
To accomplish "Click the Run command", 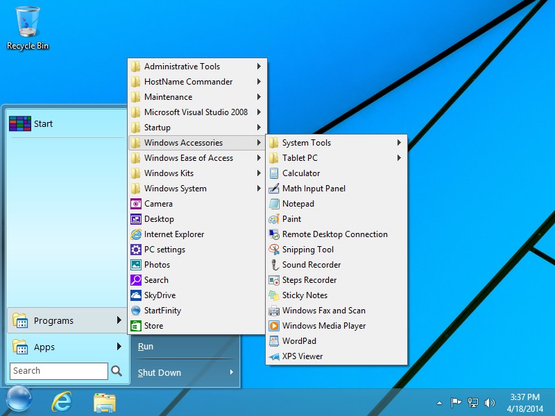I will pos(146,346).
